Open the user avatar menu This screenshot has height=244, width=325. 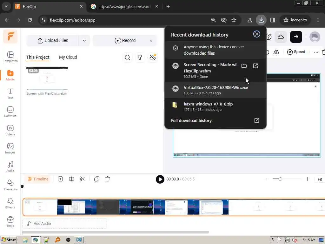point(315,37)
